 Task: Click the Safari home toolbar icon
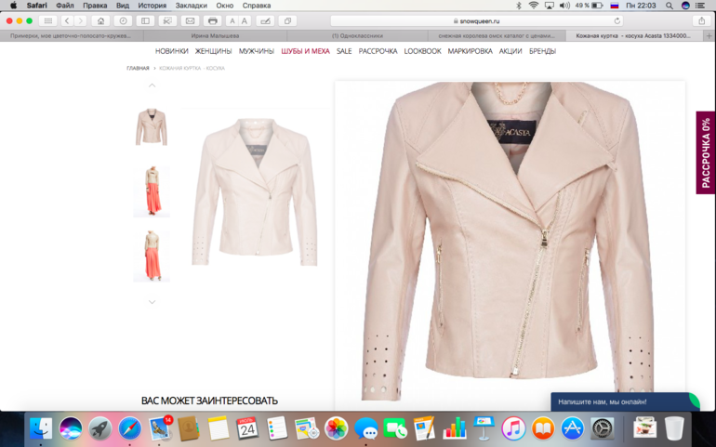point(100,20)
